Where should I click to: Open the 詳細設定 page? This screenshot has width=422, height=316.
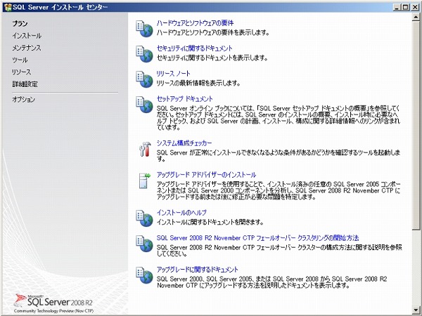25,84
